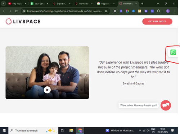
Task: Close the YouTube tab
Action: click(25, 4)
